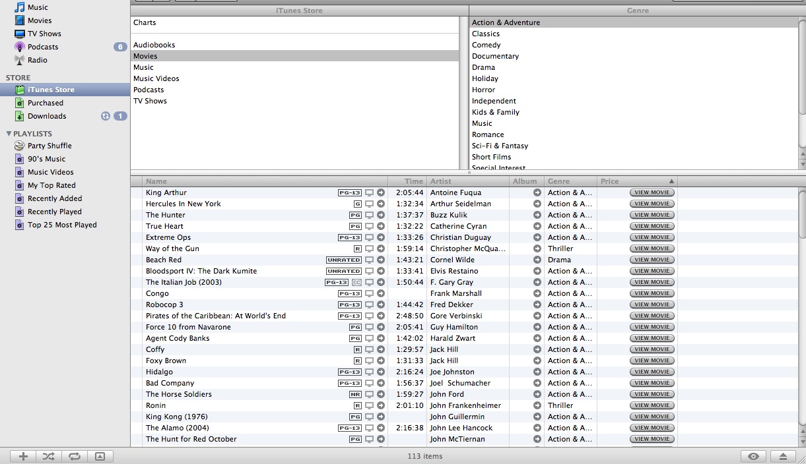
Task: Choose the Action & Adventure genre
Action: pyautogui.click(x=634, y=22)
